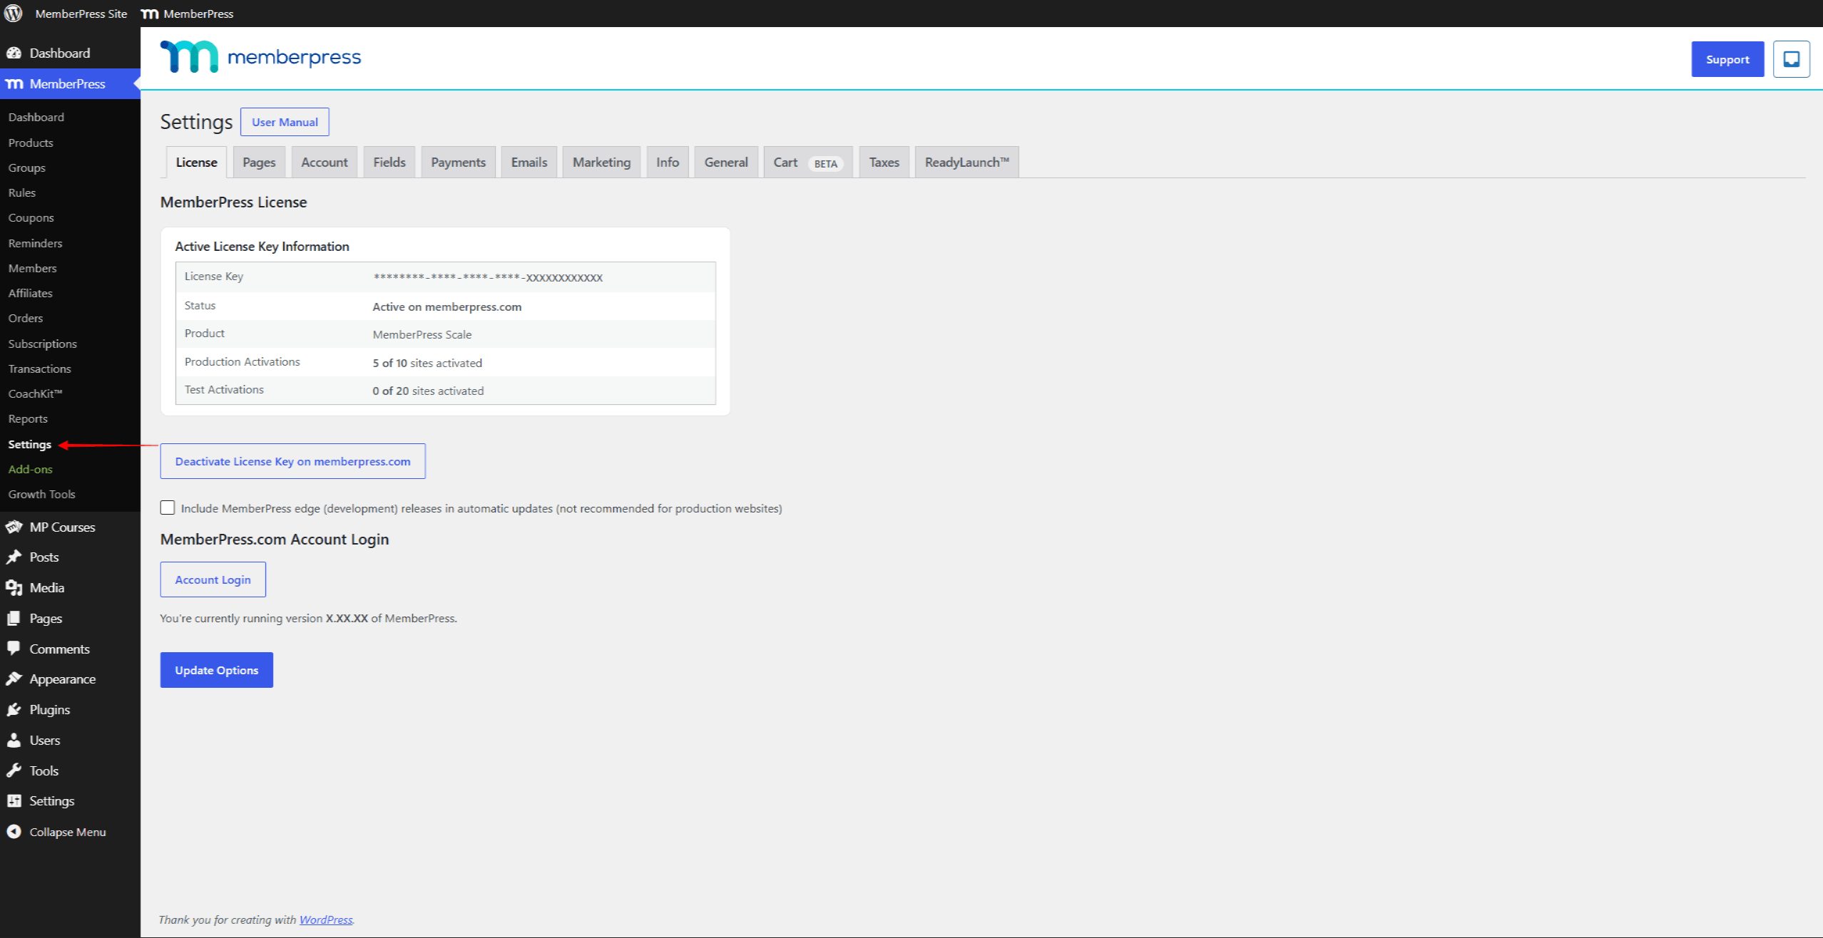Click the Tools wrench icon
The width and height of the screenshot is (1823, 938).
pyautogui.click(x=14, y=770)
